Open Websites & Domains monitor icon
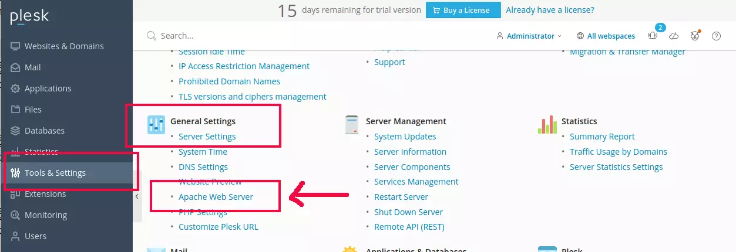 click(15, 46)
